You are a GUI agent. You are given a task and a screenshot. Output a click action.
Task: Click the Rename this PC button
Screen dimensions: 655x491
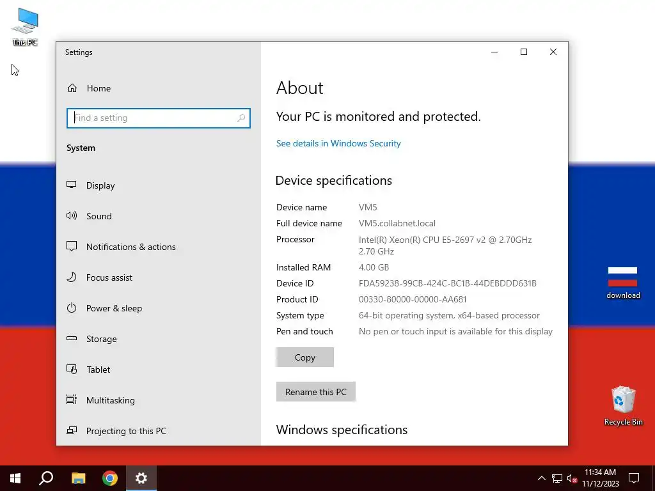coord(316,392)
